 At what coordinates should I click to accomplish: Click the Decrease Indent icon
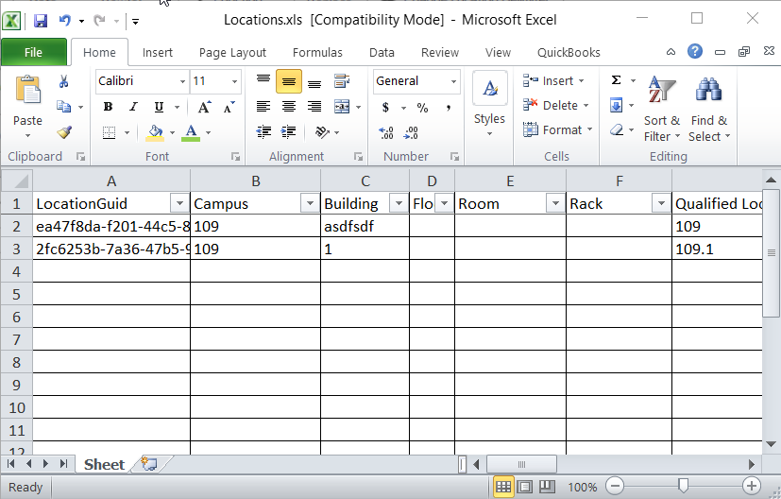click(x=263, y=132)
